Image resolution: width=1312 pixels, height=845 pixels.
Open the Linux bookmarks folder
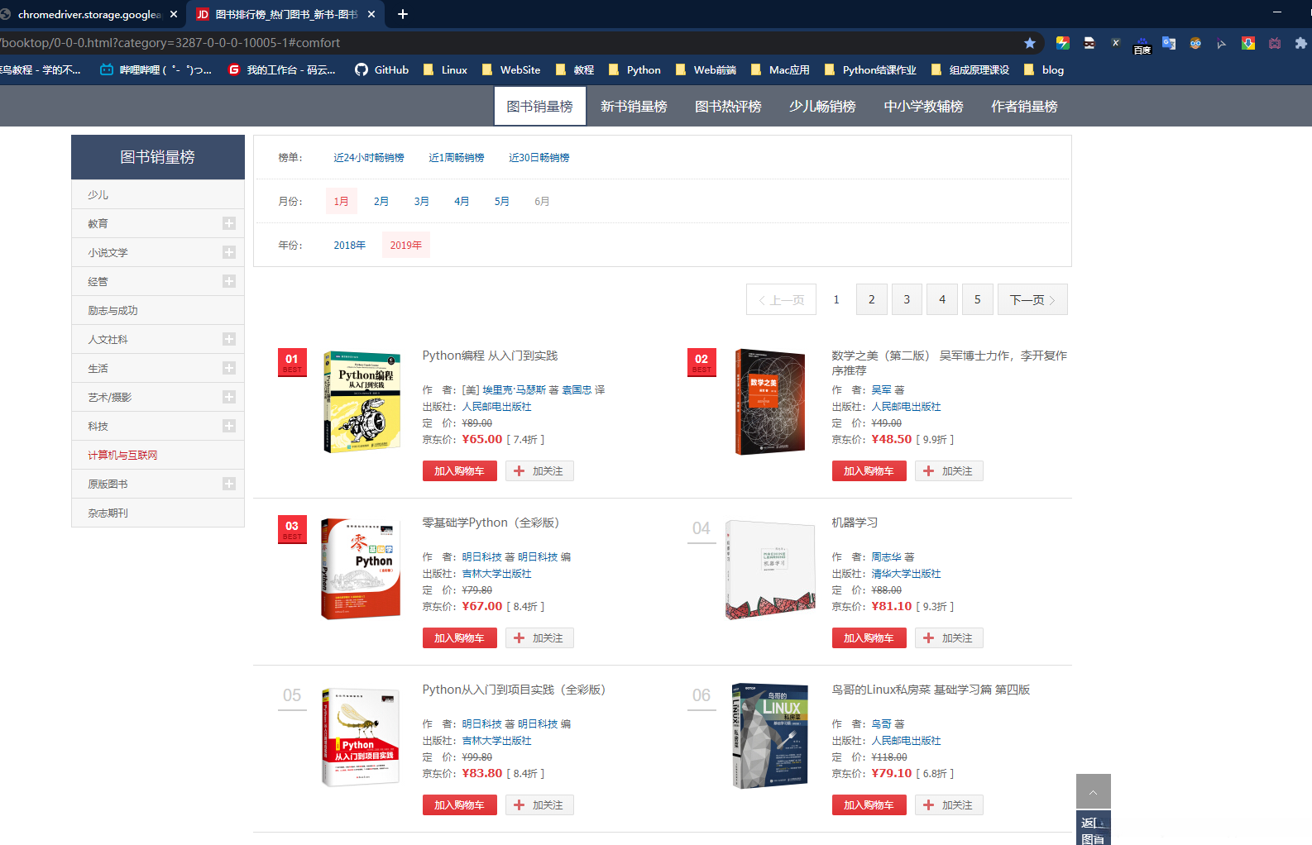[445, 70]
